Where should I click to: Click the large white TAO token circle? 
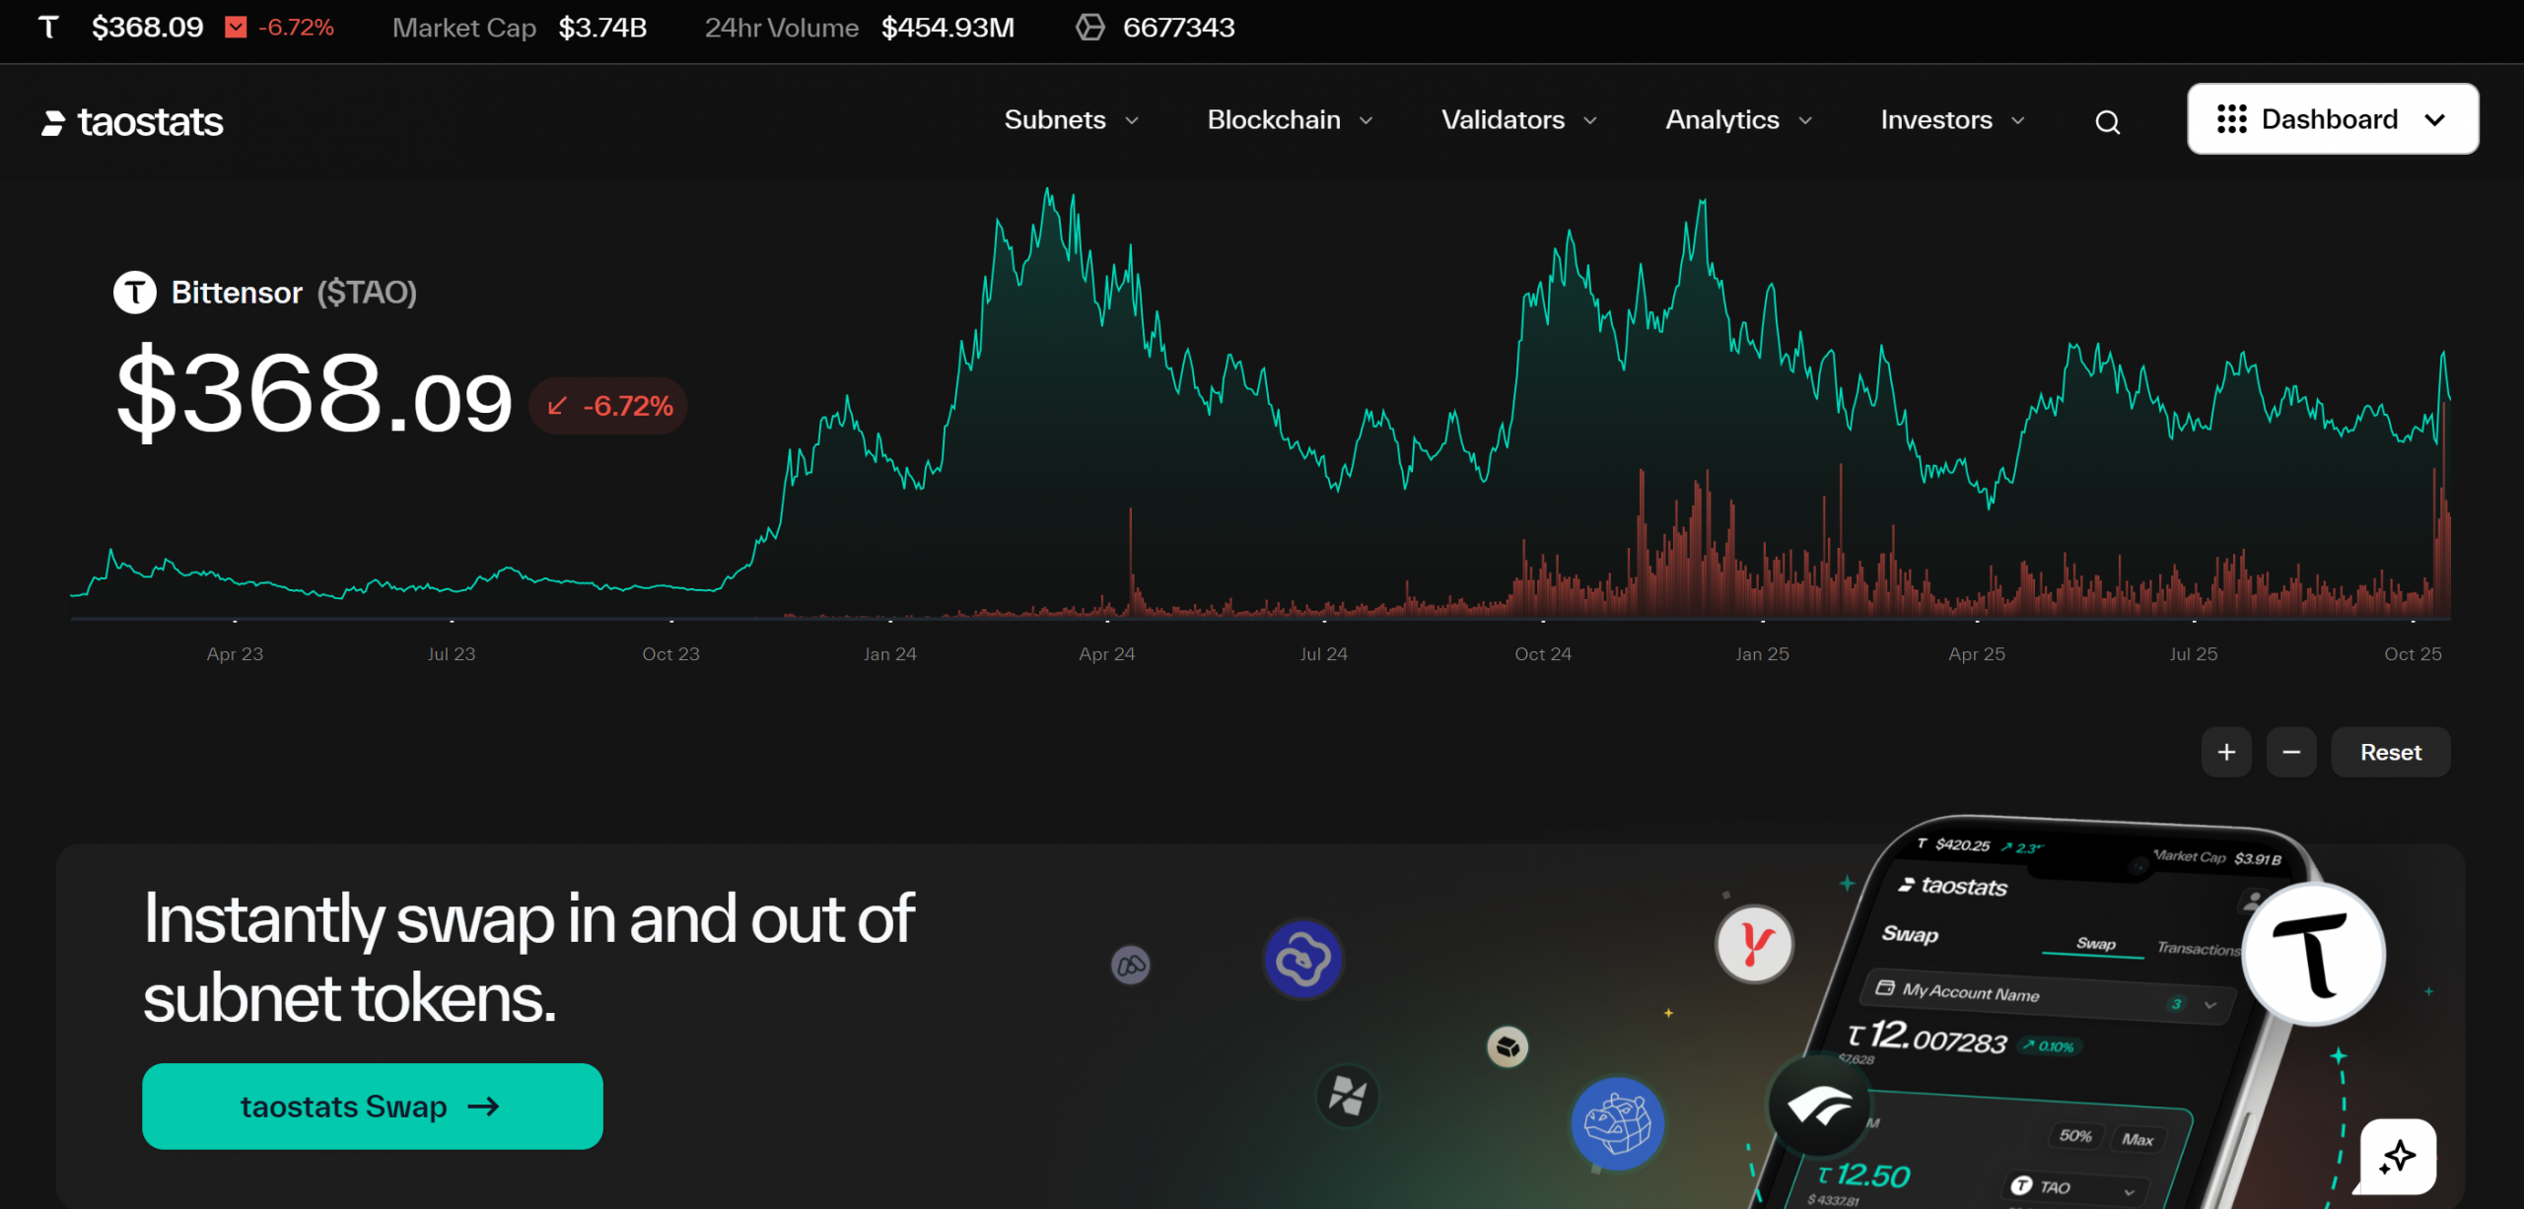(2313, 954)
